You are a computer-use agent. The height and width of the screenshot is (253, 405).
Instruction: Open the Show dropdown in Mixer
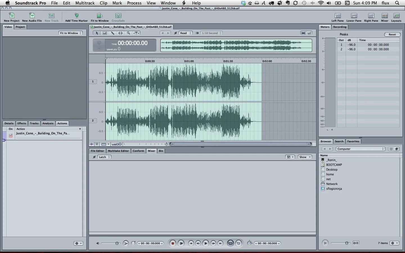coord(305,157)
